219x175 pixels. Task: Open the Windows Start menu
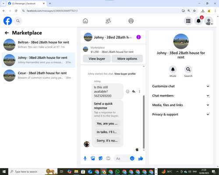pyautogui.click(x=4, y=171)
